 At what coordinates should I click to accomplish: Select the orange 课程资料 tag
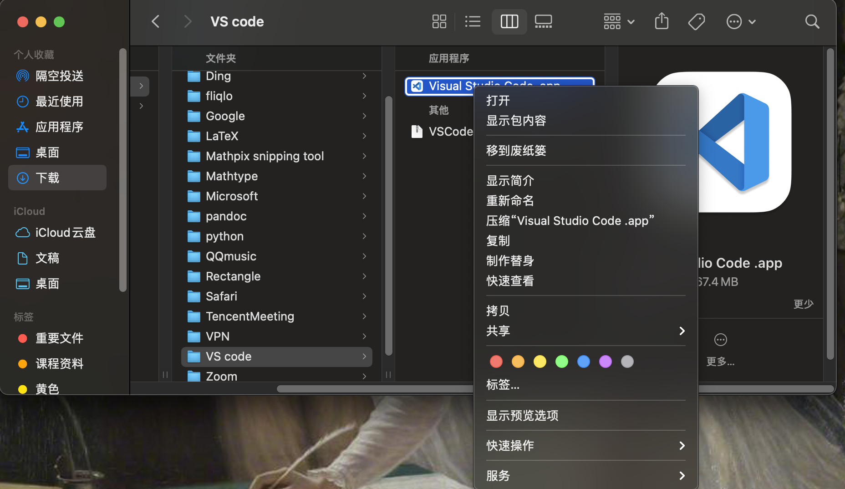tap(57, 364)
